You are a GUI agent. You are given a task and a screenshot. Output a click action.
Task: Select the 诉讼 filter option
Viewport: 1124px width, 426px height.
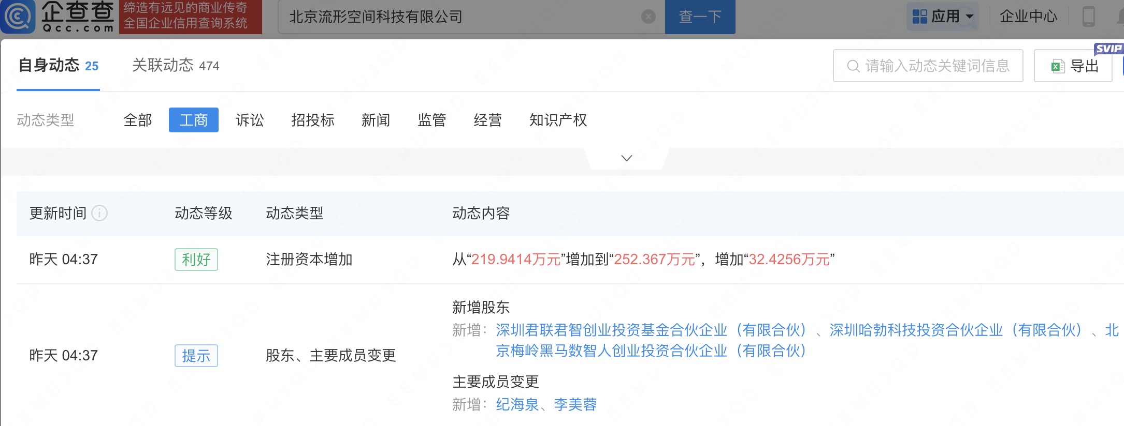(250, 120)
